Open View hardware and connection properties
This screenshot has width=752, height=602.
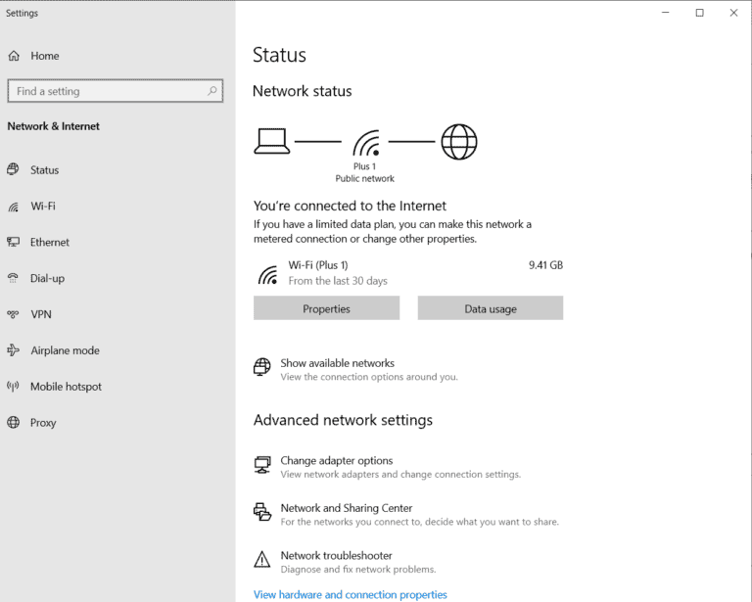click(350, 594)
